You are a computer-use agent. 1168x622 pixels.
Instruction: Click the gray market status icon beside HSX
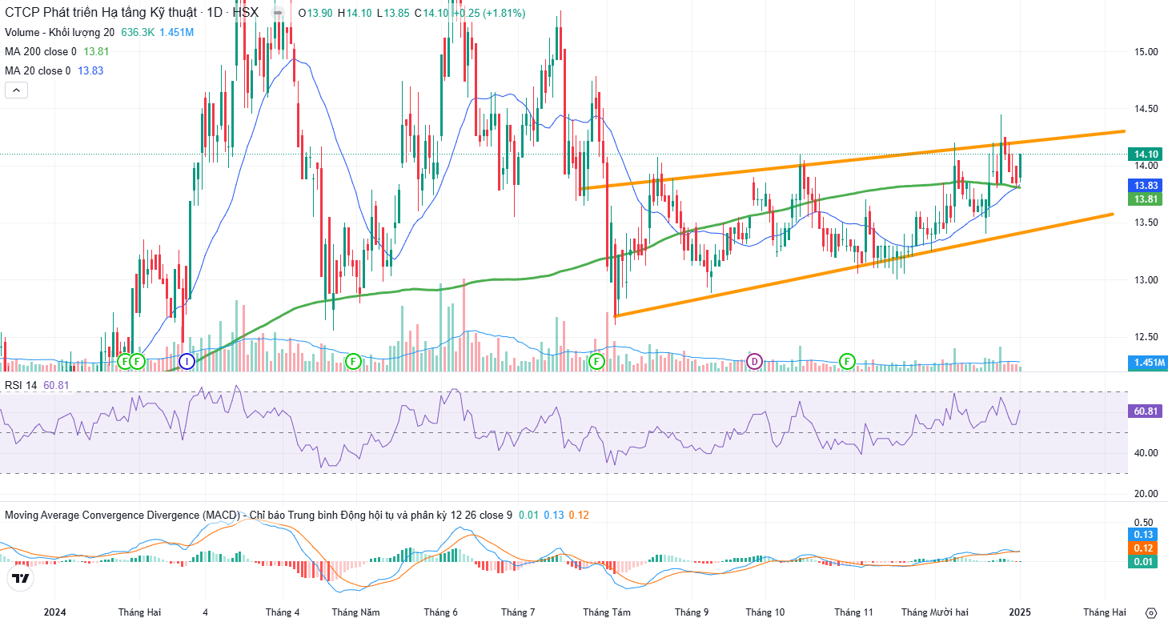pyautogui.click(x=277, y=13)
